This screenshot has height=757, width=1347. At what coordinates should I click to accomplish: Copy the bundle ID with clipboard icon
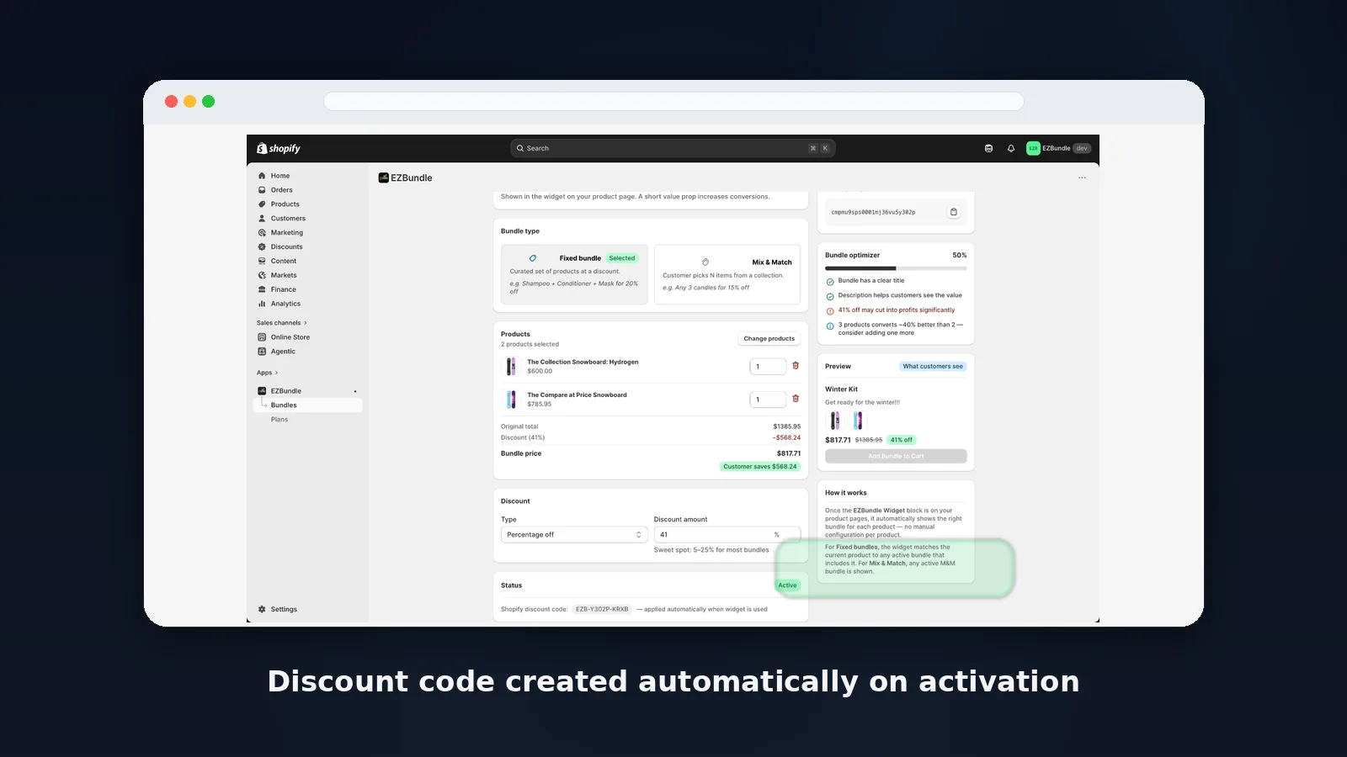[954, 212]
